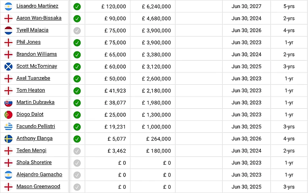
Task: Open Brandon Williams player link
Action: tap(36, 54)
